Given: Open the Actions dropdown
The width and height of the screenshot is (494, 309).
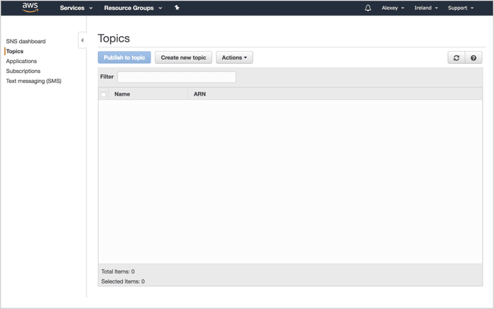Looking at the screenshot, I should coord(234,57).
